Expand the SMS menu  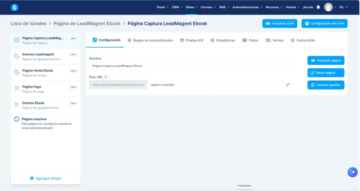(x=224, y=7)
